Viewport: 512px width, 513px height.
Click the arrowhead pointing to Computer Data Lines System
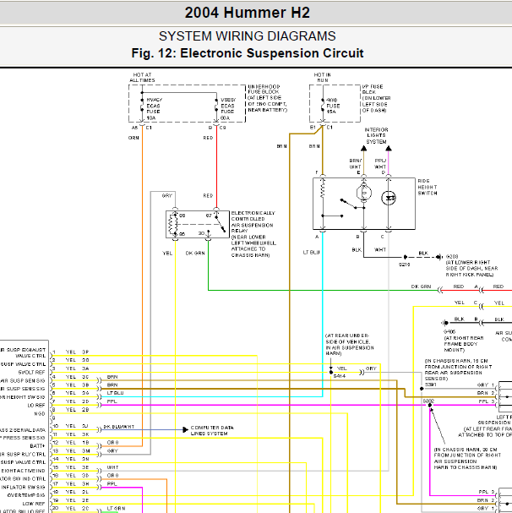[186, 429]
